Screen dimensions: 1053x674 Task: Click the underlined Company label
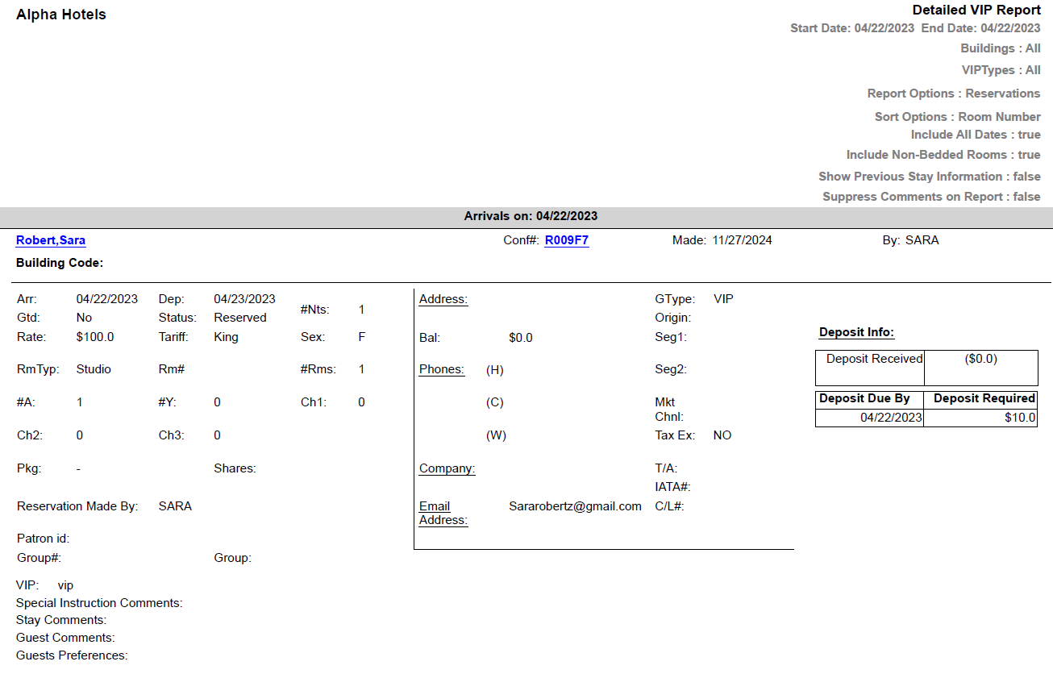pos(446,468)
